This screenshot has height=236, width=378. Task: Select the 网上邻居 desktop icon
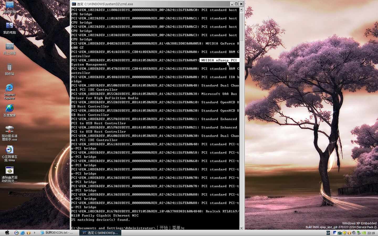pyautogui.click(x=9, y=49)
